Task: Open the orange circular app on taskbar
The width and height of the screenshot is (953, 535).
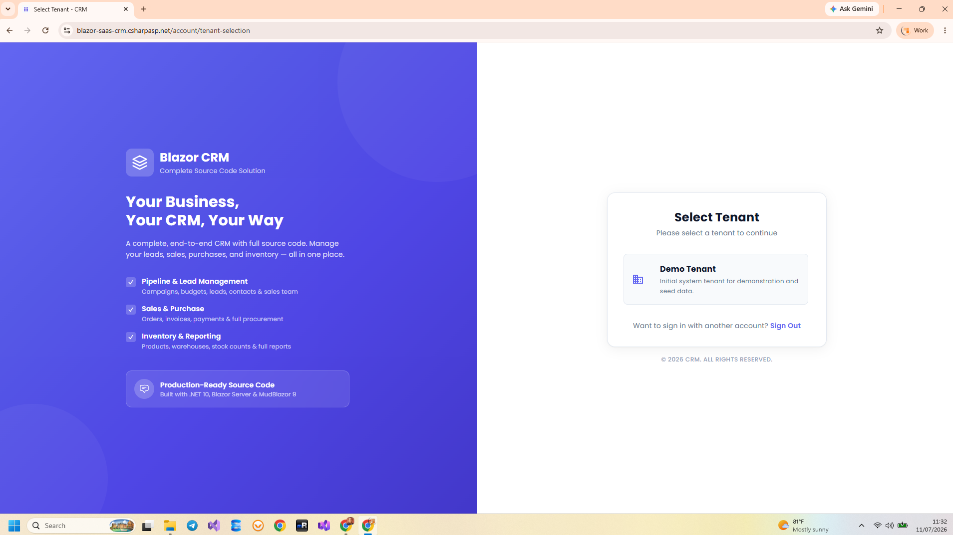Action: click(258, 526)
